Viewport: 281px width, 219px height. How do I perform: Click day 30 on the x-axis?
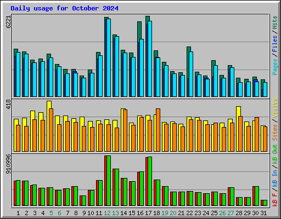[x=255, y=213]
